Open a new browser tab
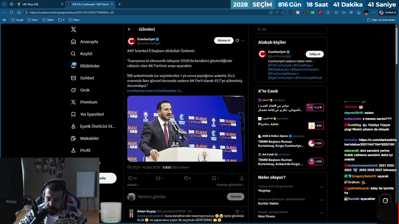The width and height of the screenshot is (399, 224). pyautogui.click(x=119, y=4)
